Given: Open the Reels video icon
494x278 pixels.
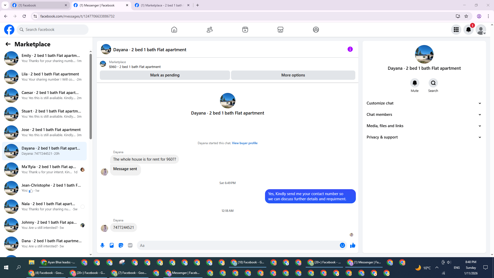Looking at the screenshot, I should coord(245,30).
